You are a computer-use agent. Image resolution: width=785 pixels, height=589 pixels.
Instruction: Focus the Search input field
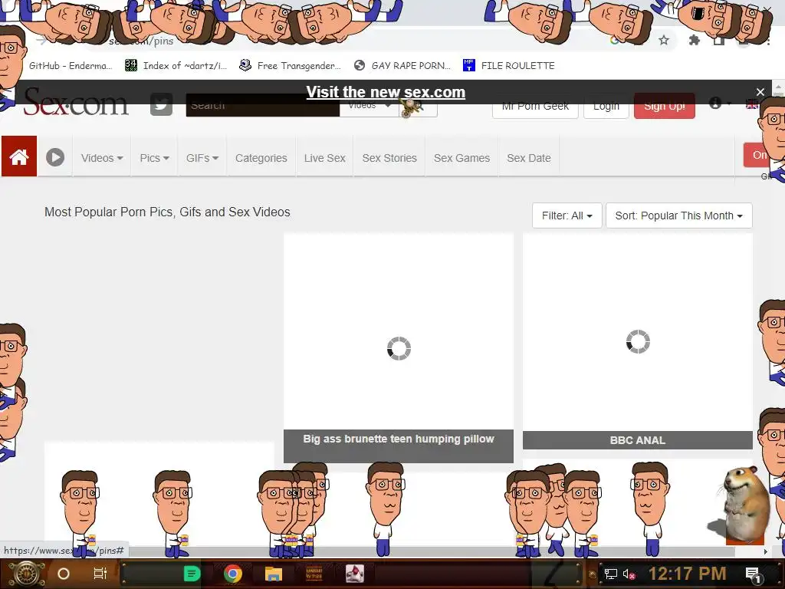(x=262, y=106)
